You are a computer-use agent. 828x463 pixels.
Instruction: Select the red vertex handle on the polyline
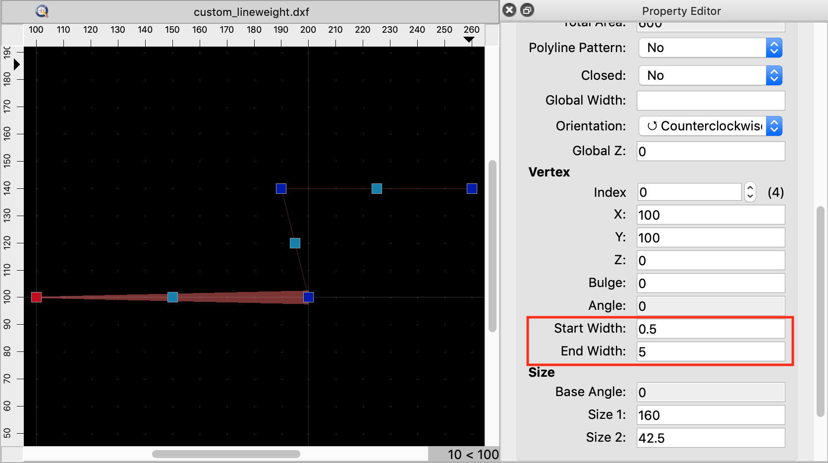pyautogui.click(x=36, y=297)
